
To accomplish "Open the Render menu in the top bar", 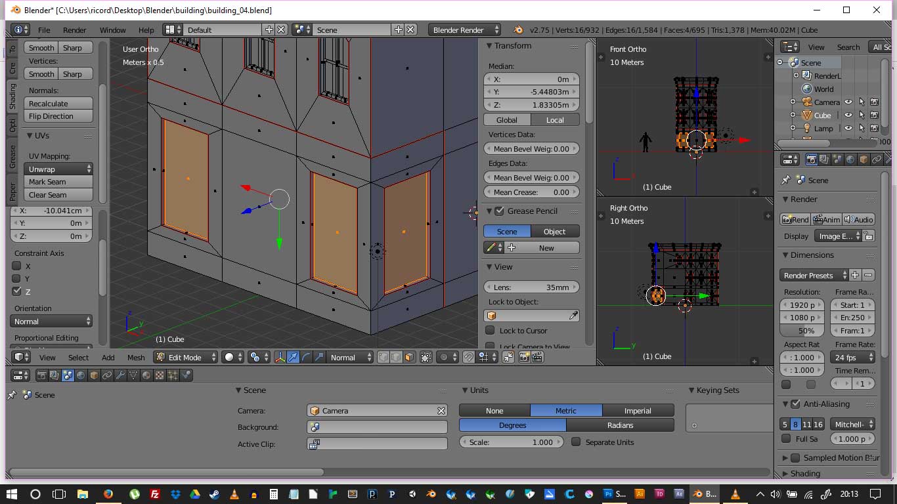I will (x=75, y=30).
